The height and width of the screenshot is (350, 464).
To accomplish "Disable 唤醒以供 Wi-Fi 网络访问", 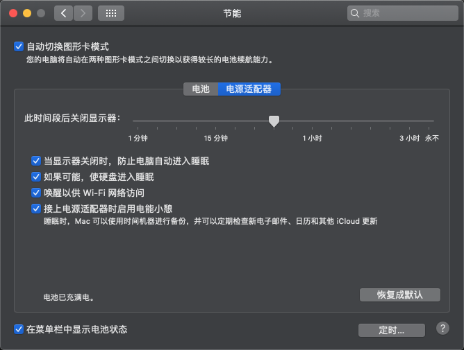I will (36, 193).
